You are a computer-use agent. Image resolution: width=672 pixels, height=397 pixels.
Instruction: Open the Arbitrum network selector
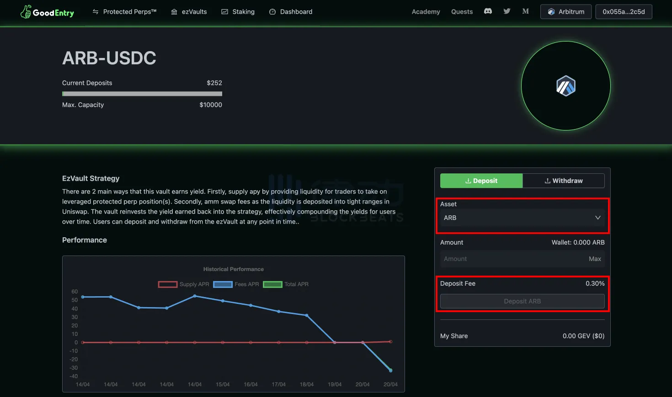click(565, 12)
